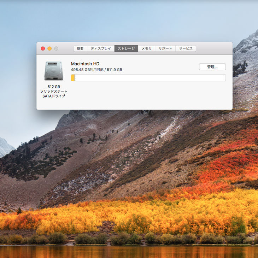The image size is (258, 258).
Task: Switch to the メモリ tab
Action: (x=147, y=48)
